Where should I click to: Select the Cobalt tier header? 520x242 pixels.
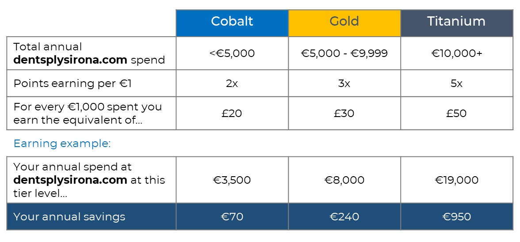pos(232,23)
